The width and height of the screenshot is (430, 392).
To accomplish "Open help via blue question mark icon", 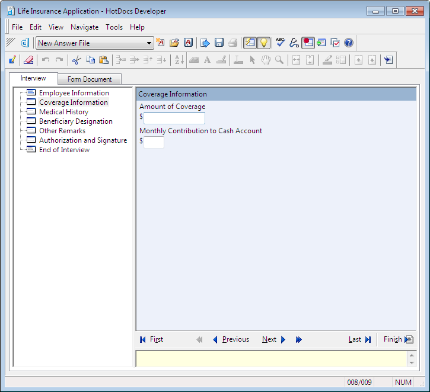I will [349, 43].
